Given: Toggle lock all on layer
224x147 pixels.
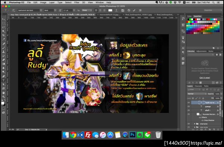Looking at the screenshot, I should 203,98.
